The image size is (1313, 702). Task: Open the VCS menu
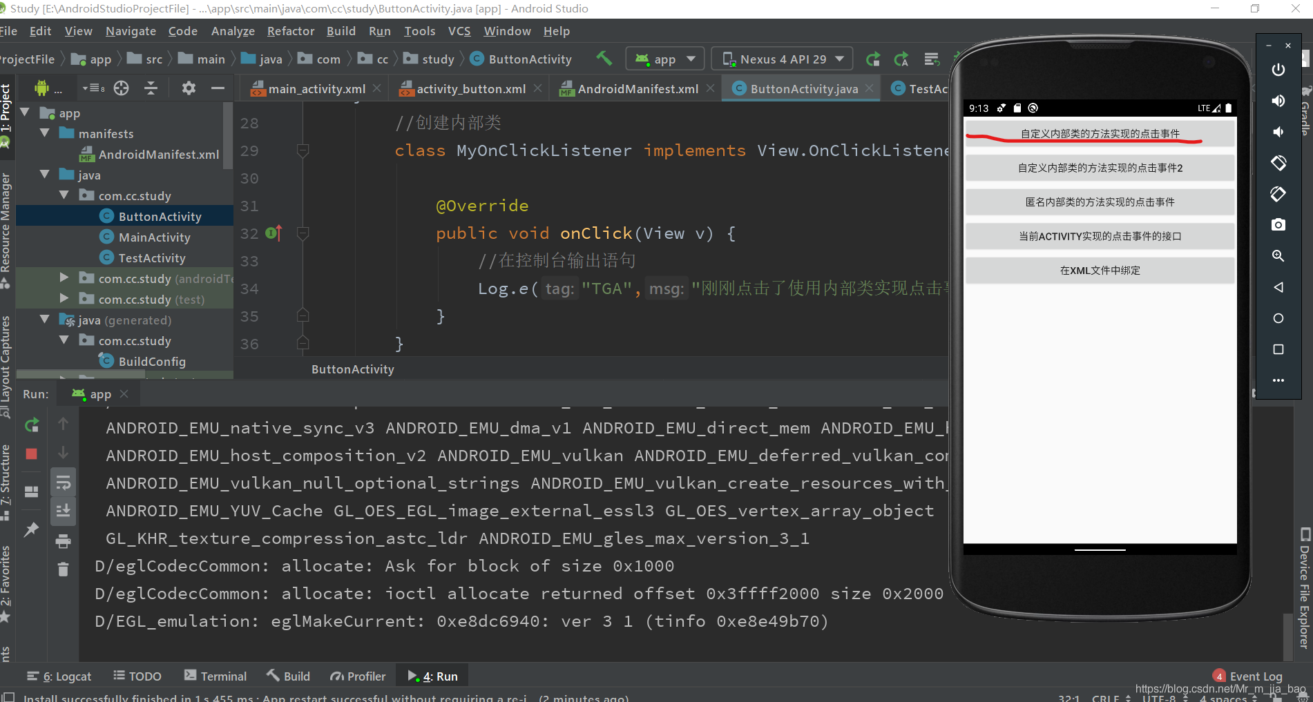pos(459,31)
